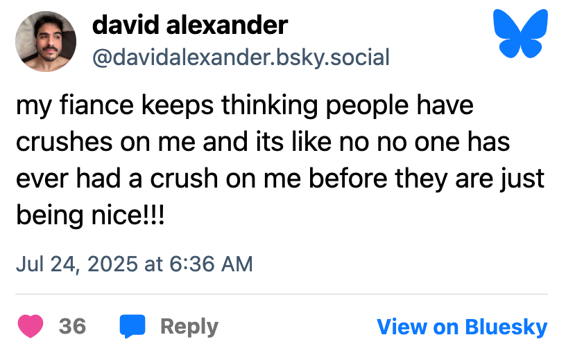This screenshot has width=566, height=353.
Task: Click the display name "david alexander"
Action: tap(189, 26)
